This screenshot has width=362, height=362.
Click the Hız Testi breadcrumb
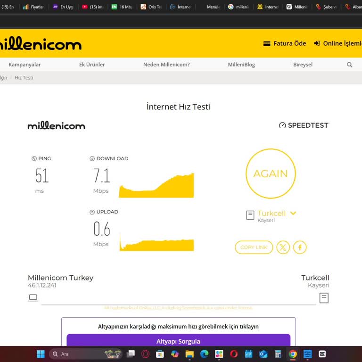(x=24, y=78)
